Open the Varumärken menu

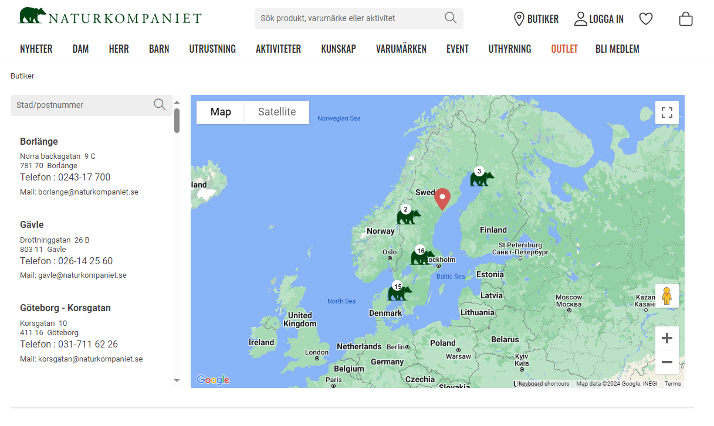coord(401,49)
